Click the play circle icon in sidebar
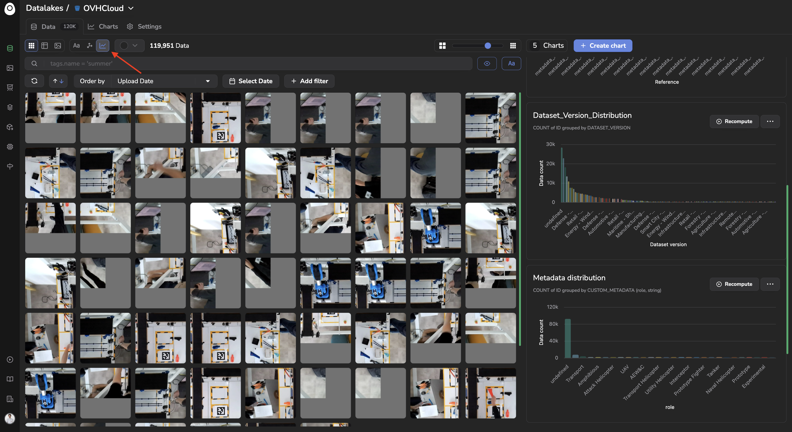This screenshot has height=432, width=792. click(10, 360)
